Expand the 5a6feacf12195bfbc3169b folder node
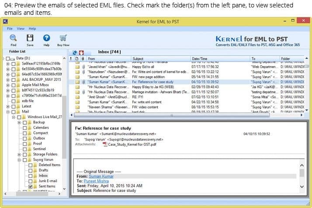Image resolution: width=312 pixels, height=208 pixels. tap(8, 64)
